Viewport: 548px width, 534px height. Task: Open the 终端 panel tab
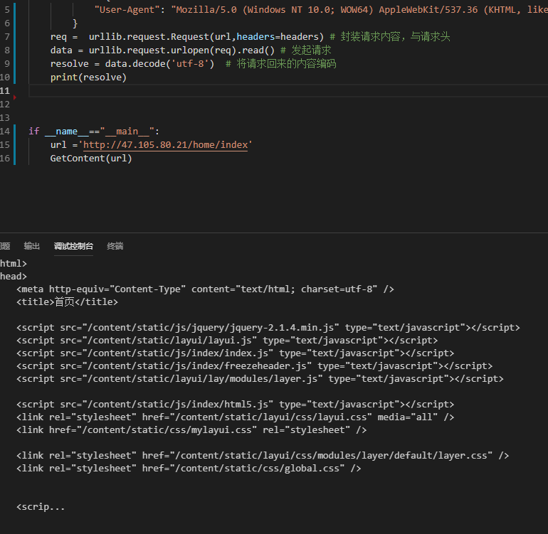pos(115,246)
